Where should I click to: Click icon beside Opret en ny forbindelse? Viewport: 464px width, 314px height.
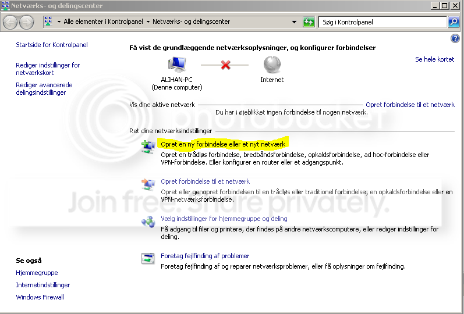click(x=148, y=147)
